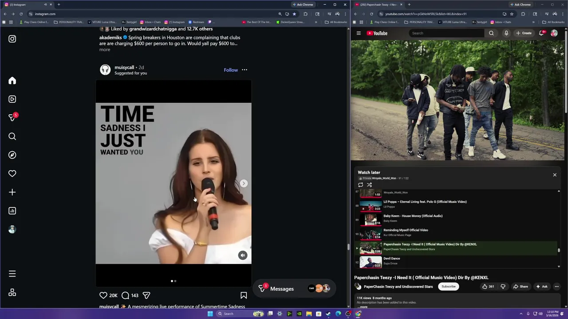The image size is (568, 319).
Task: Open Instagram direct messages sidebar icon
Action: [12, 118]
